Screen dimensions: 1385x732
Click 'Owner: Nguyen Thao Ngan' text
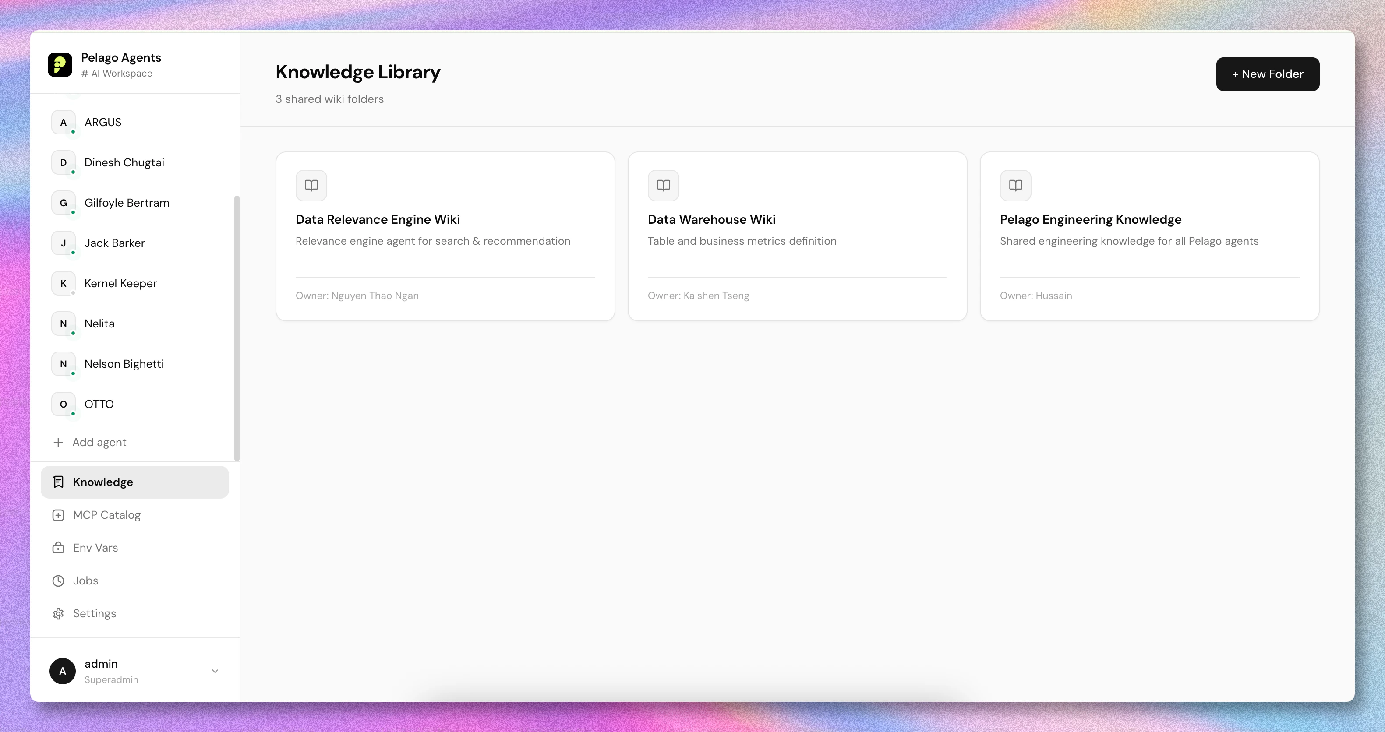pos(357,296)
